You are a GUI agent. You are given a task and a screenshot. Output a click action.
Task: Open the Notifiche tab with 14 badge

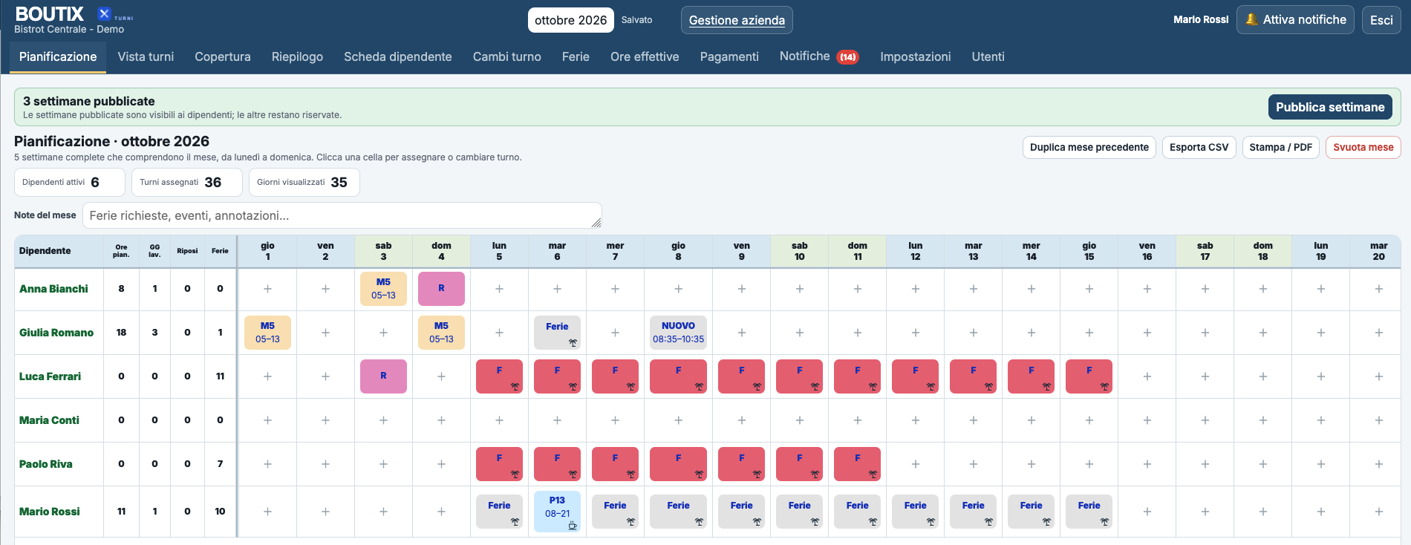(x=819, y=56)
